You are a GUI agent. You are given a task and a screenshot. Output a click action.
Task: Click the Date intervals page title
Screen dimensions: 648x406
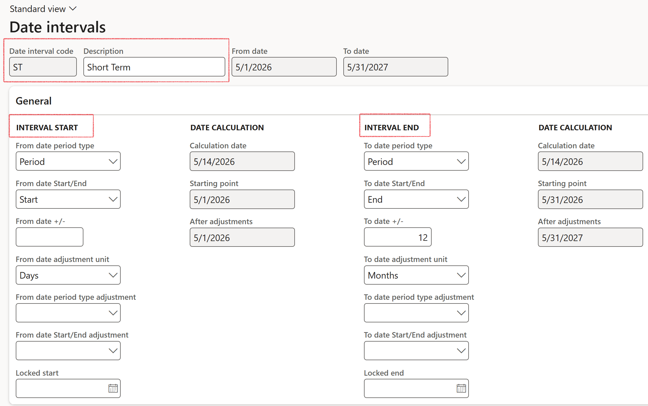[x=58, y=27]
